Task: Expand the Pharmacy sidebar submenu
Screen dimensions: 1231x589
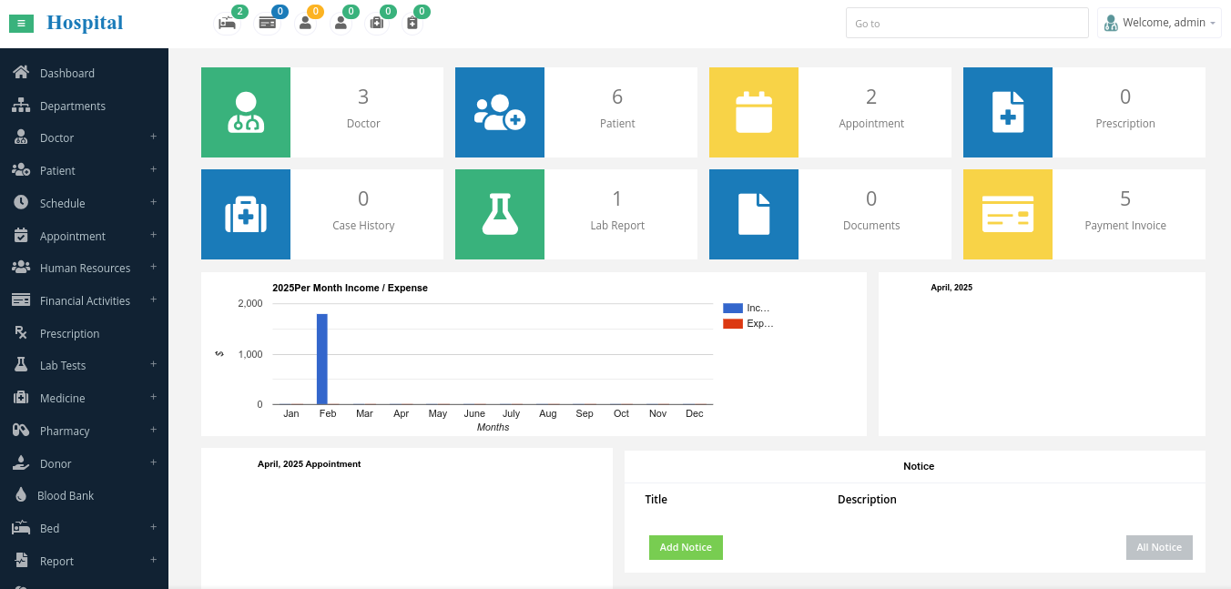Action: pyautogui.click(x=153, y=430)
